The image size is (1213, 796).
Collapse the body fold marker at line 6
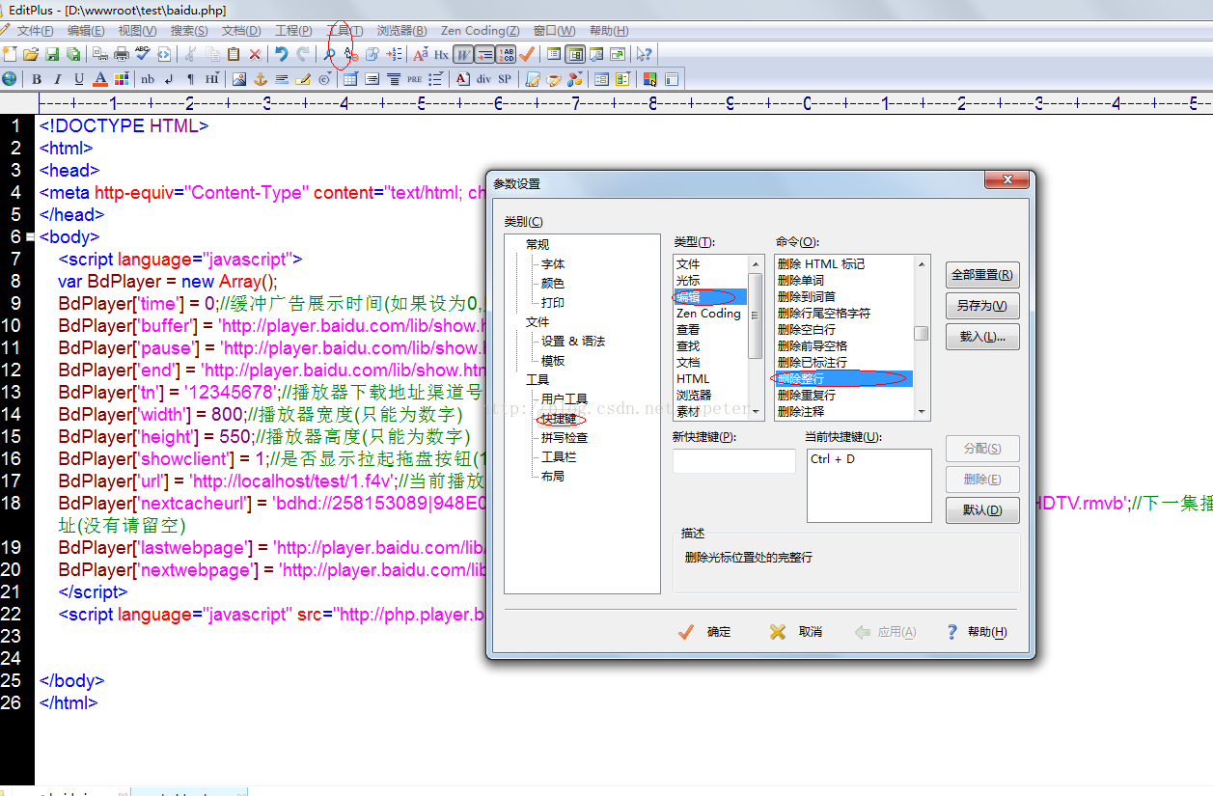[x=31, y=236]
